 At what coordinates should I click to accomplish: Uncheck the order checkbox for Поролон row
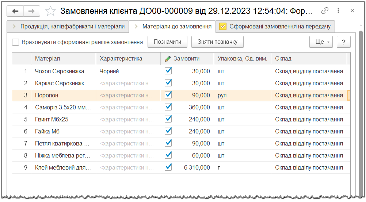click(168, 95)
